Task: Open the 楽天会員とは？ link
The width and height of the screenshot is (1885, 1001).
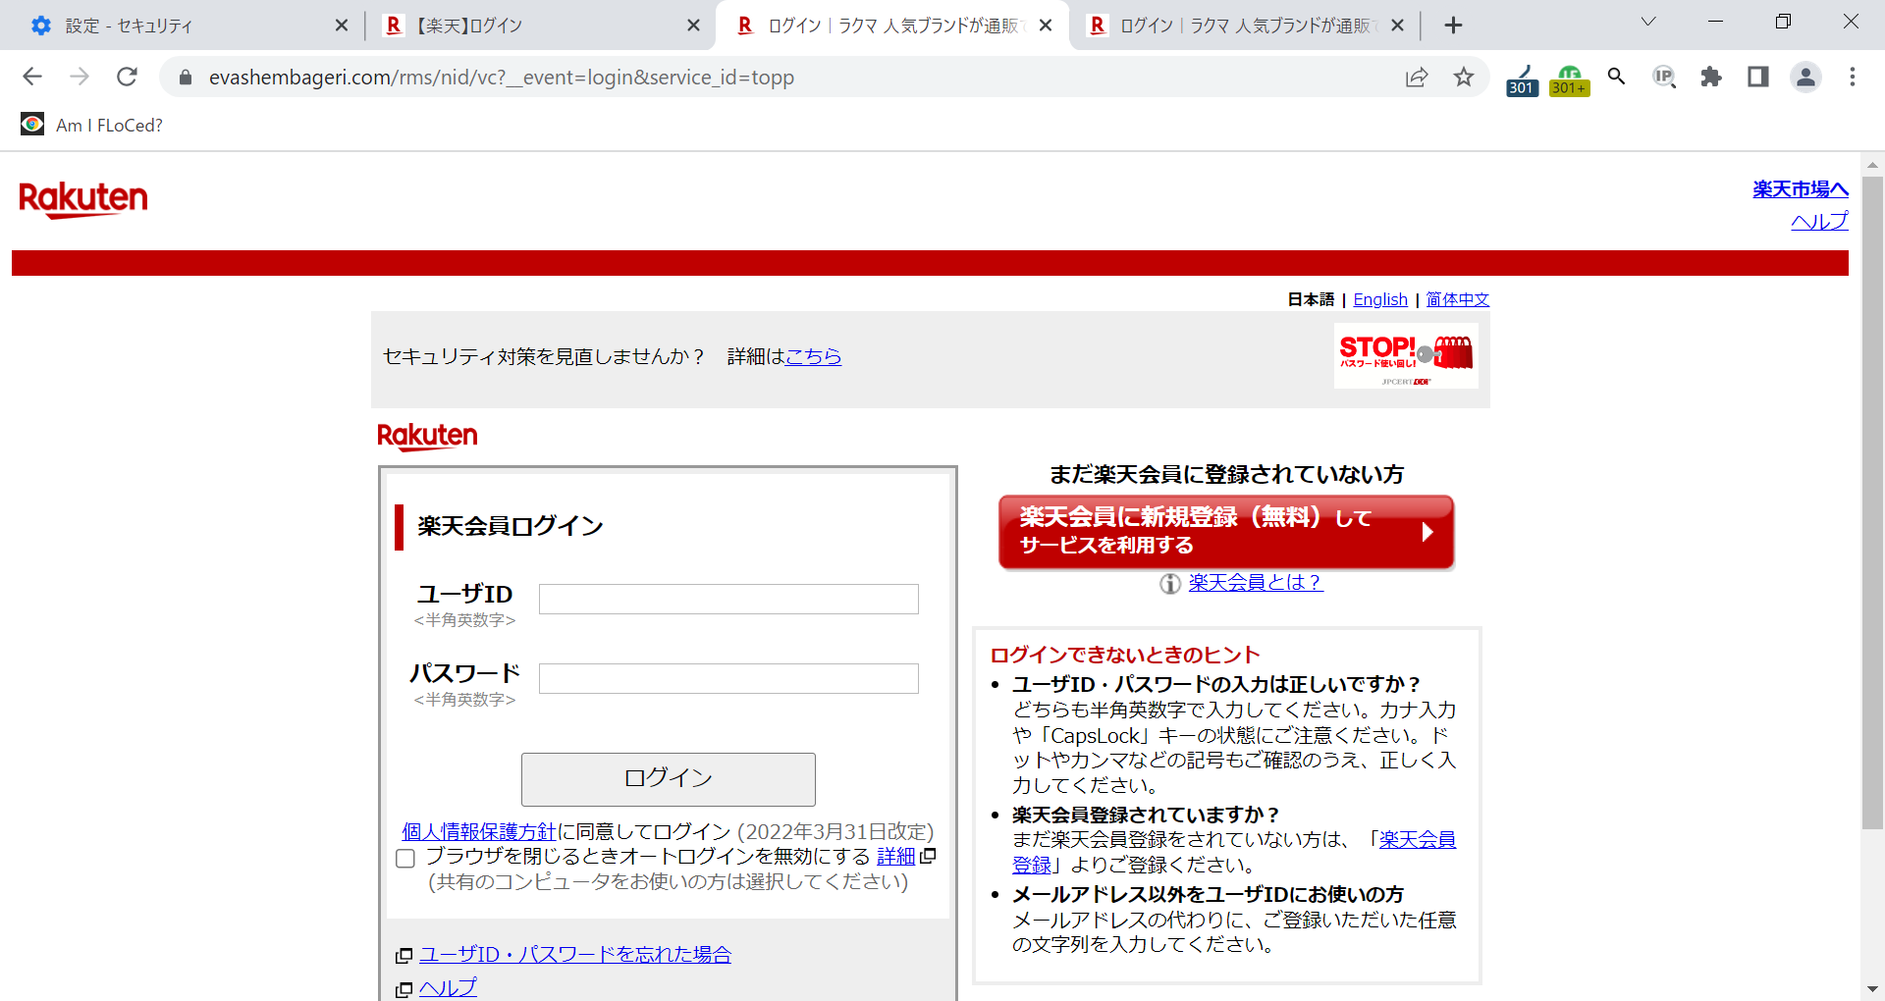Action: click(1256, 582)
